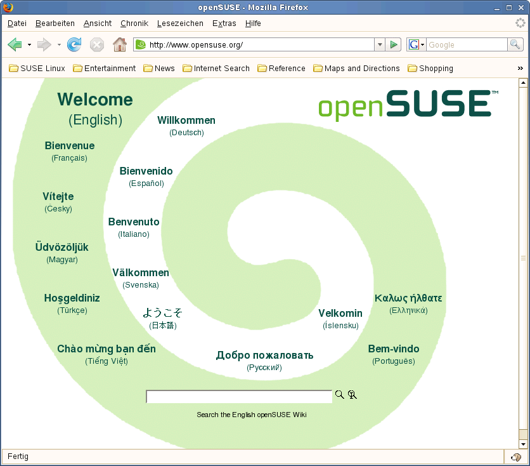Click the green Go arrow button
Image resolution: width=530 pixels, height=466 pixels.
(394, 44)
